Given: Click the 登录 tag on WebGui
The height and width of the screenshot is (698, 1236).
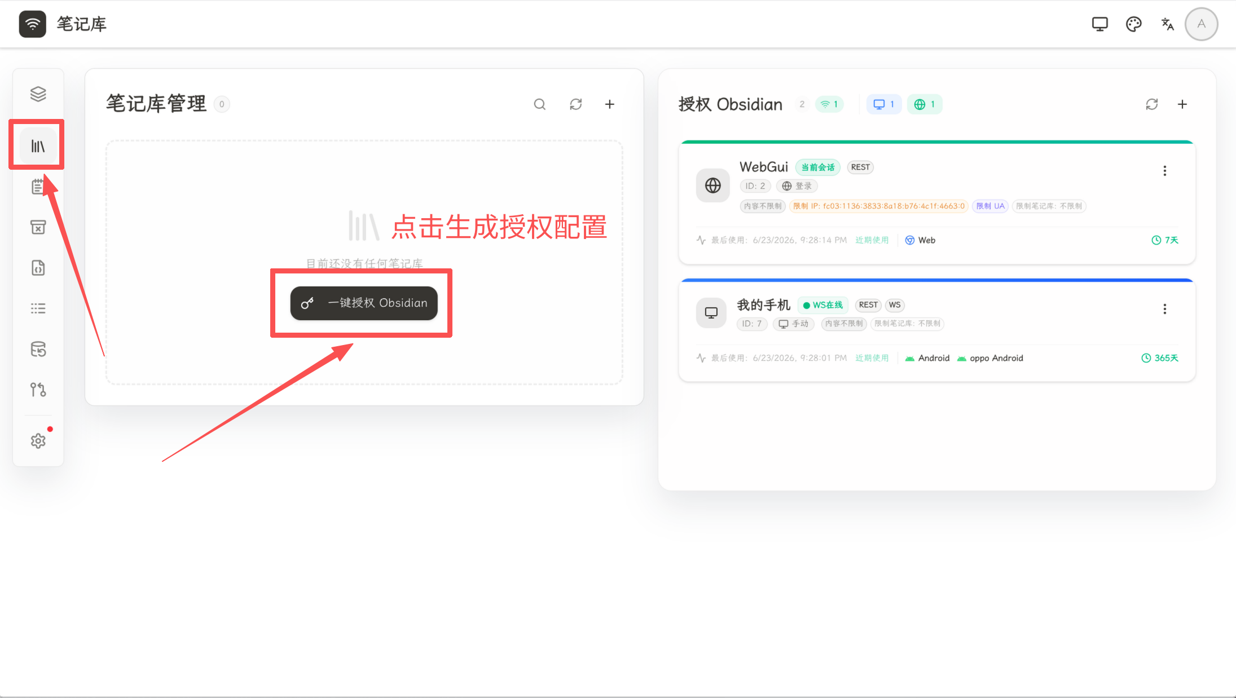Looking at the screenshot, I should click(x=797, y=186).
